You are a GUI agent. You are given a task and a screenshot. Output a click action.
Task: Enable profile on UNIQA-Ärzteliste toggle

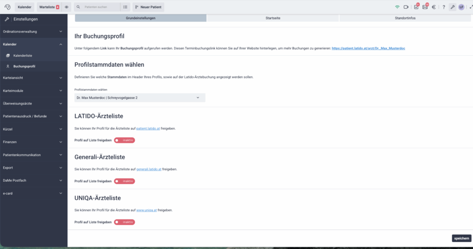124,222
